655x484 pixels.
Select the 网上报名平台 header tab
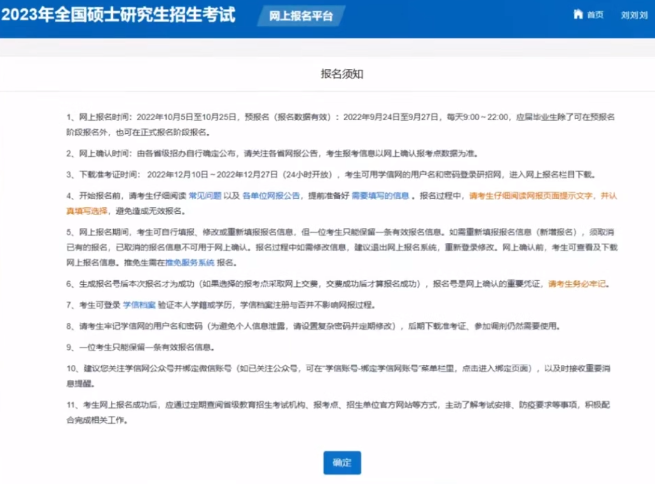(x=300, y=16)
